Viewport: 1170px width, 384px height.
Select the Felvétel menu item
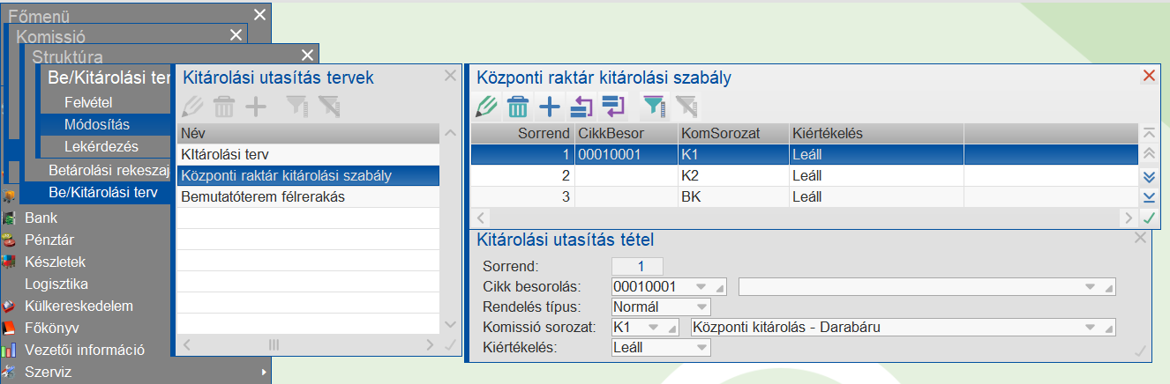(88, 102)
